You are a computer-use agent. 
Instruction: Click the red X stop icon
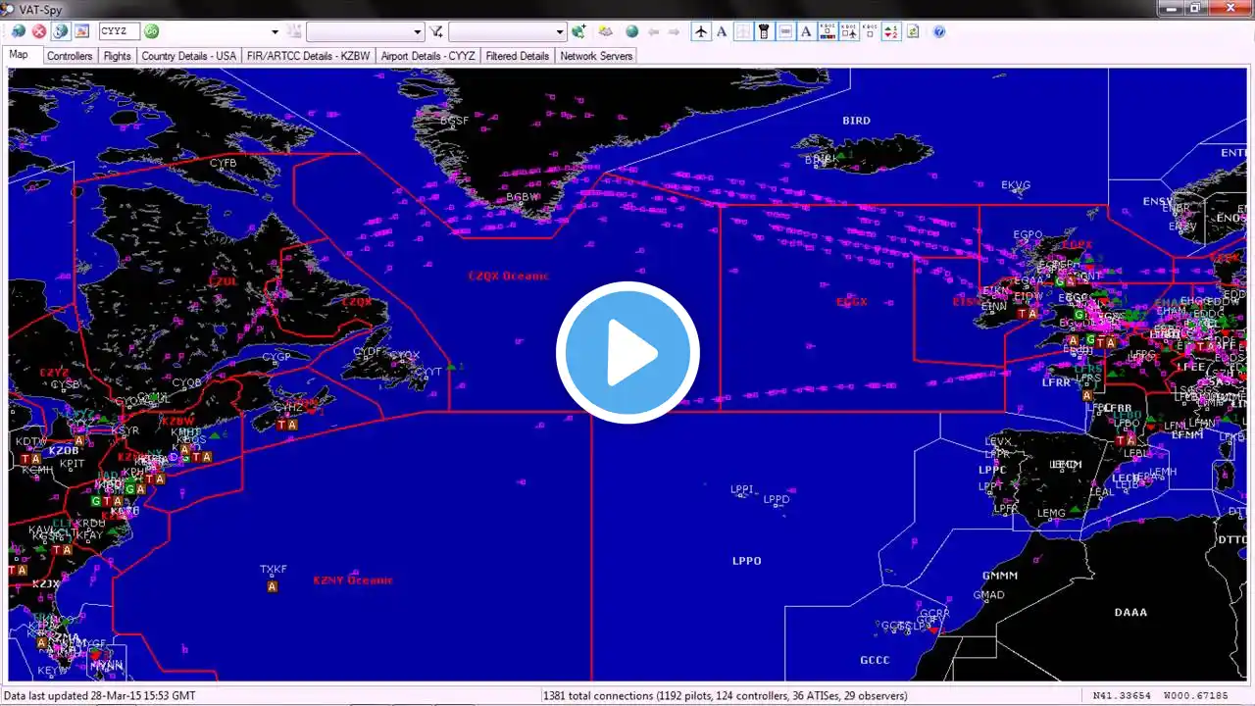pyautogui.click(x=39, y=31)
